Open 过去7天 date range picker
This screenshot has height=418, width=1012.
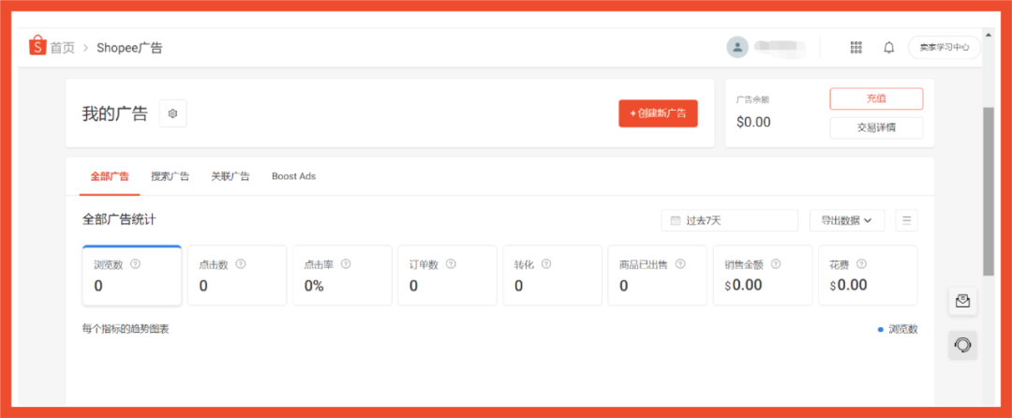point(729,220)
